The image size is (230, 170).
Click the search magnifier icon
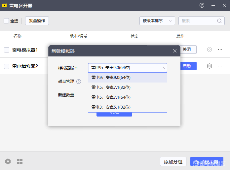coord(219,21)
